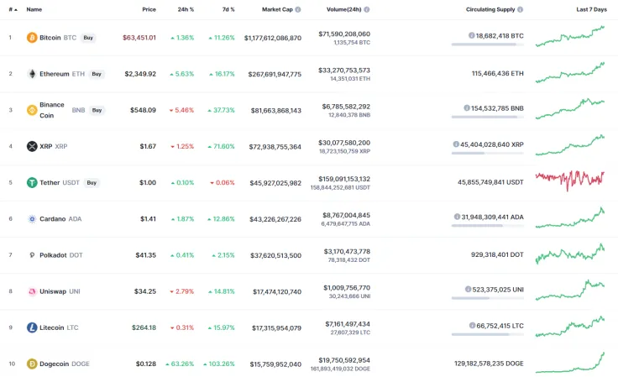Click 45,855,749,841 USDT circulating supply
The height and width of the screenshot is (377, 618).
click(x=490, y=182)
